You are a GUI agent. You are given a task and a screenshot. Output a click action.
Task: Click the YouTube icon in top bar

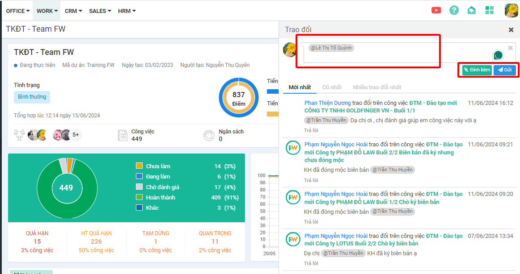click(x=436, y=10)
